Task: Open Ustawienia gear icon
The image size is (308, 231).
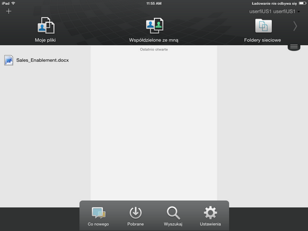Action: click(x=211, y=213)
